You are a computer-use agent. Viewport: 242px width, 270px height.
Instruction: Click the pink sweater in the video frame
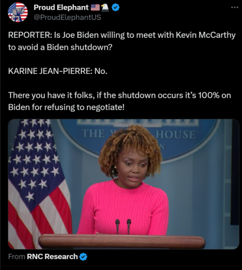124,209
